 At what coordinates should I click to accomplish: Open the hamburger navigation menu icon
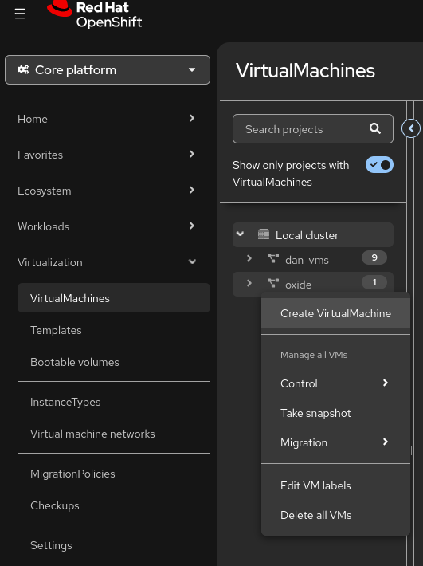20,14
